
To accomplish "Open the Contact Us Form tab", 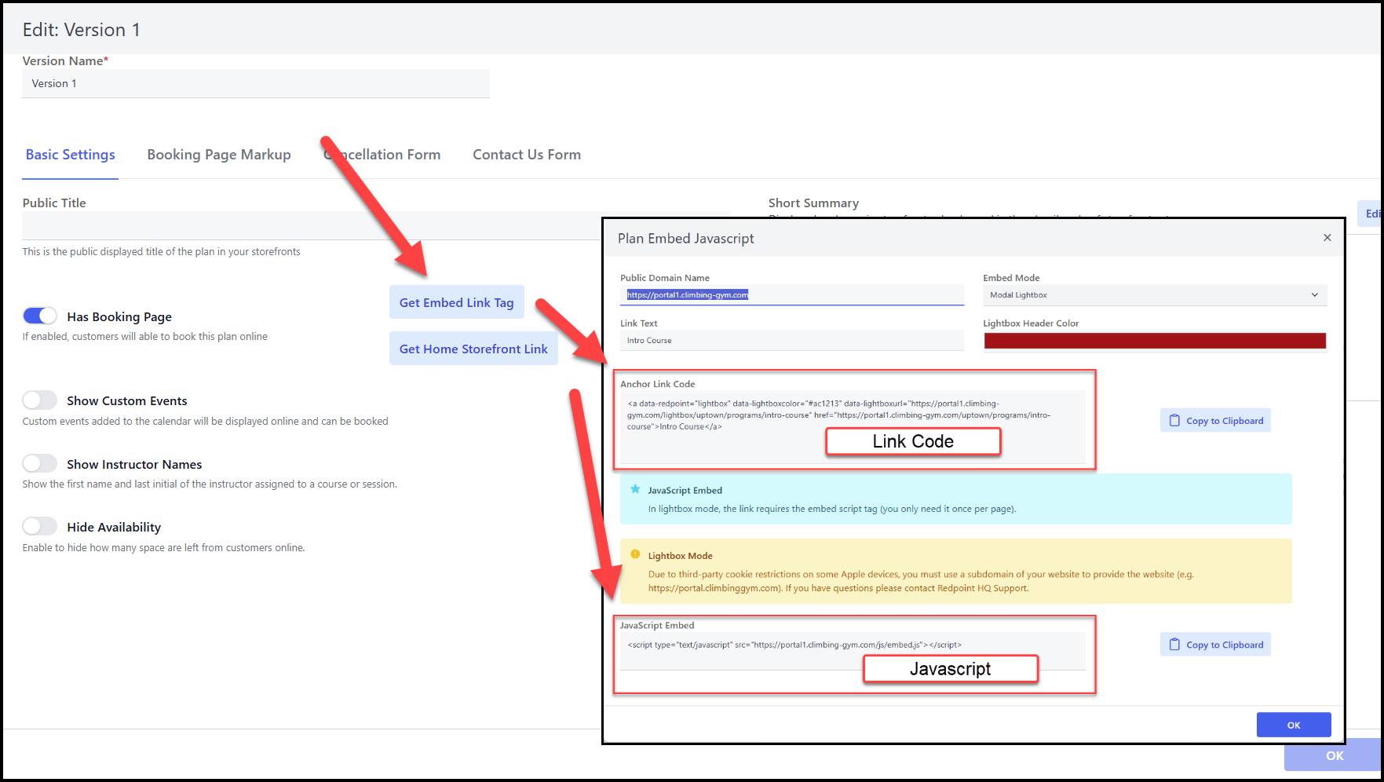I will coord(527,155).
